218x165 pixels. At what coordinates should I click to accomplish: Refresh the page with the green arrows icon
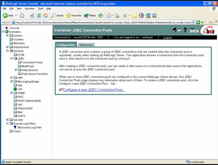(39, 16)
